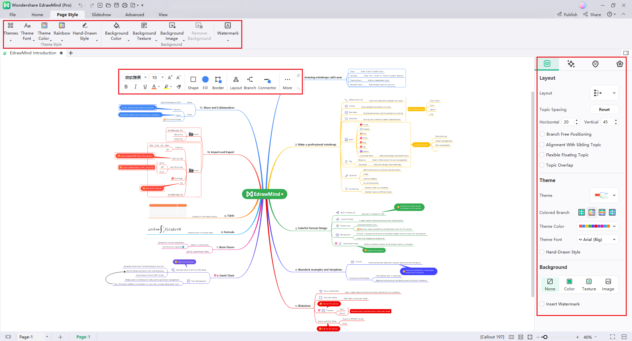
Task: Click Shape in the floating toolbar
Action: (x=193, y=83)
